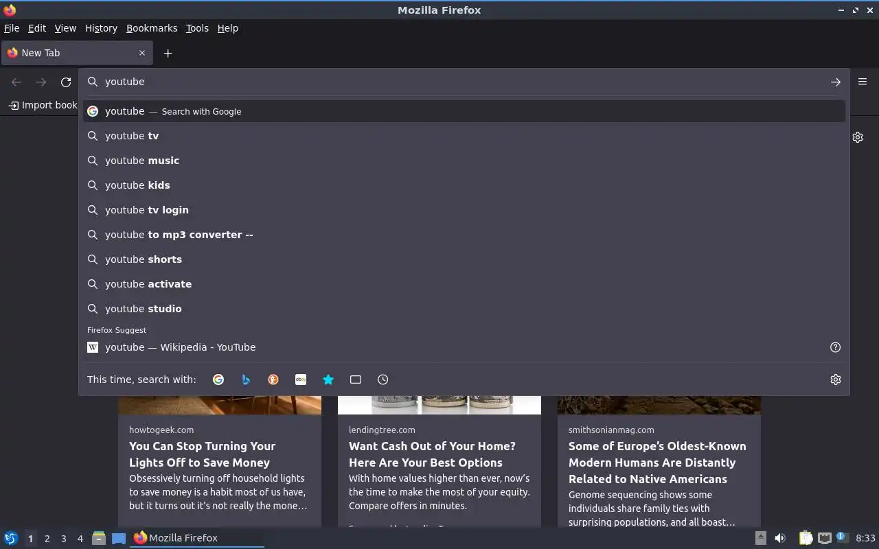The height and width of the screenshot is (549, 879).
Task: Click the Forward navigation arrow
Action: point(41,82)
